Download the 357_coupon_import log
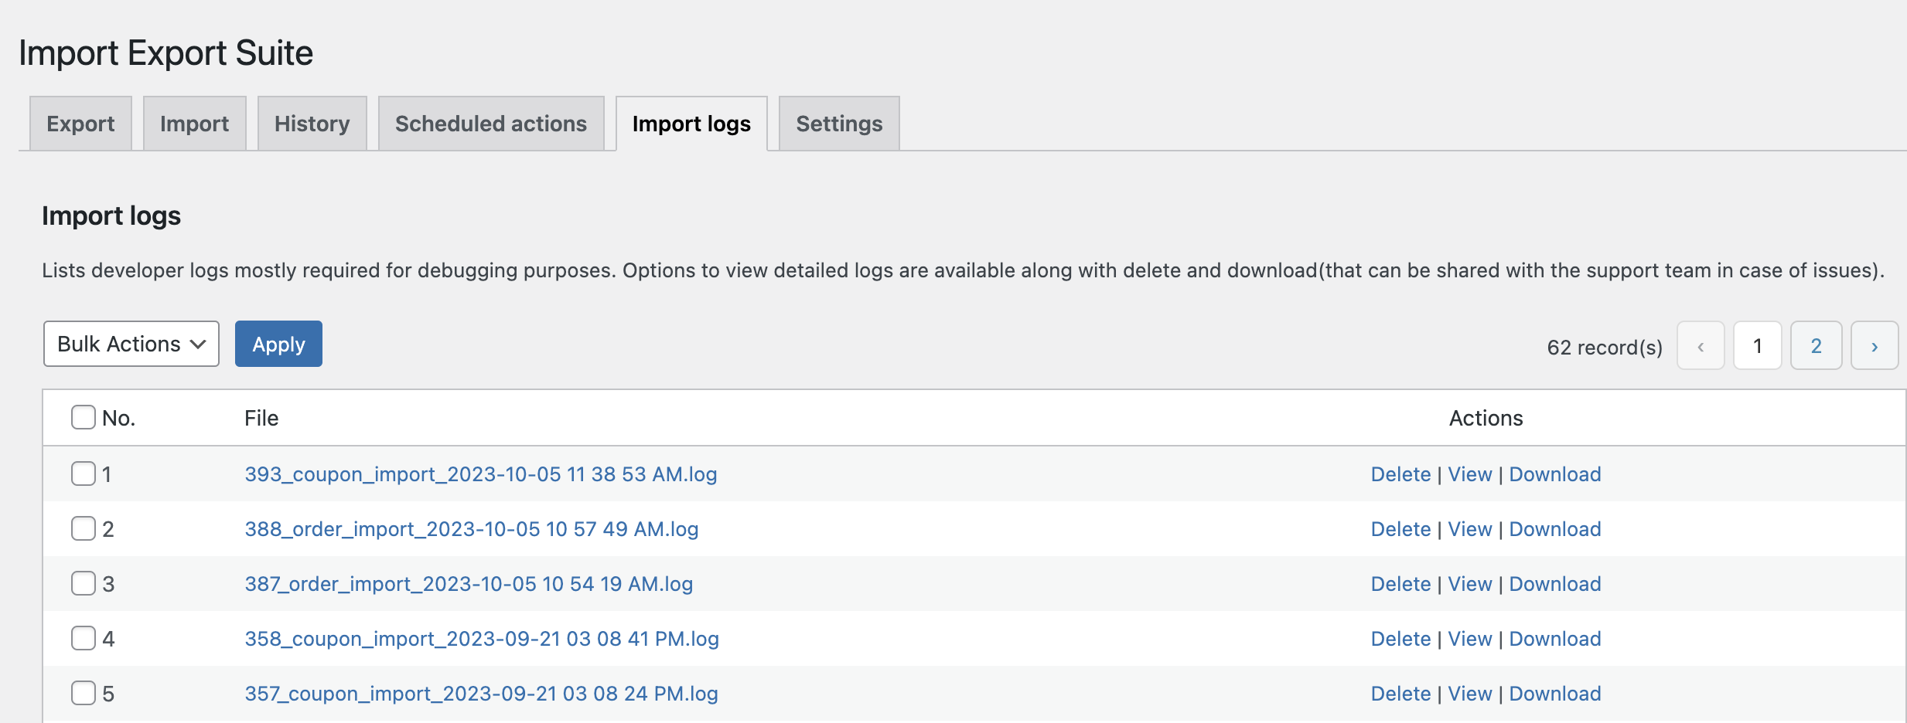The height and width of the screenshot is (723, 1907). (1555, 693)
